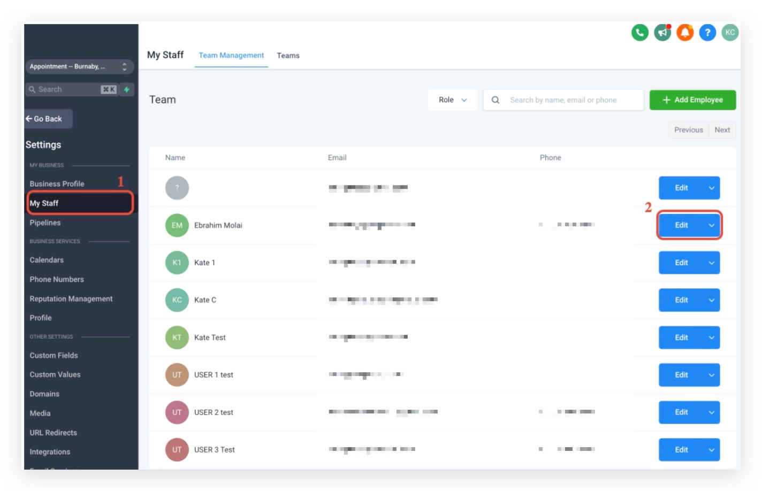Click the Add Employee button

[x=692, y=100]
